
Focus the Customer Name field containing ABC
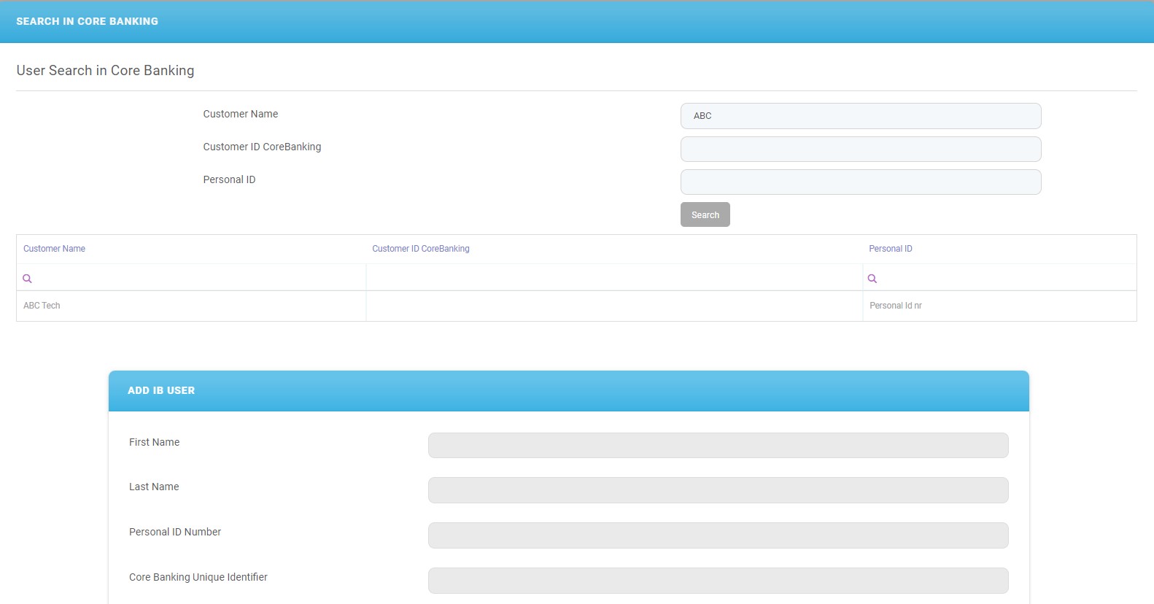tap(860, 116)
